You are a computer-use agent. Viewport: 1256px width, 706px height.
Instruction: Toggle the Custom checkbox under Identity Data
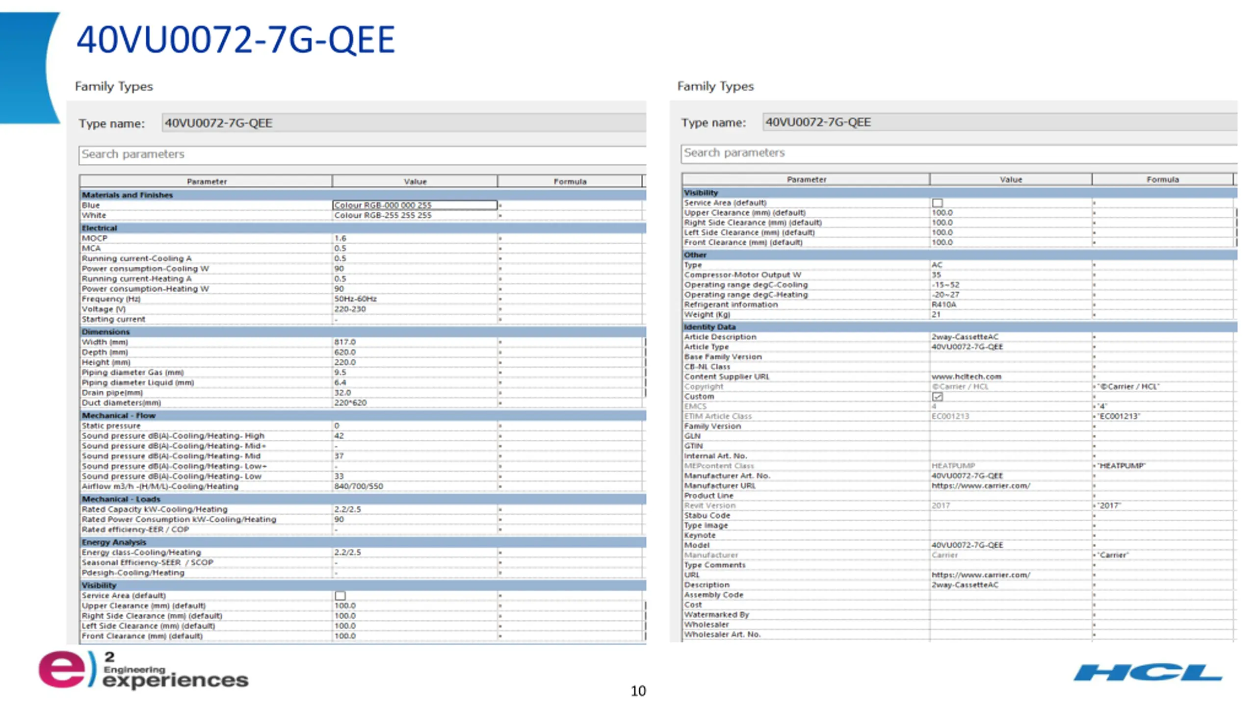(x=937, y=396)
